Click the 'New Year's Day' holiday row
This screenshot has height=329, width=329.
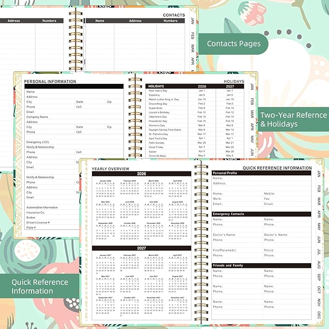coord(195,91)
